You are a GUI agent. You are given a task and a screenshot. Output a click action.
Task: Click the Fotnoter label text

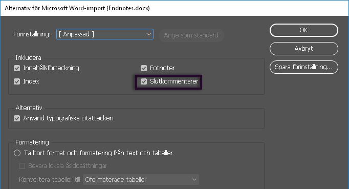click(162, 68)
